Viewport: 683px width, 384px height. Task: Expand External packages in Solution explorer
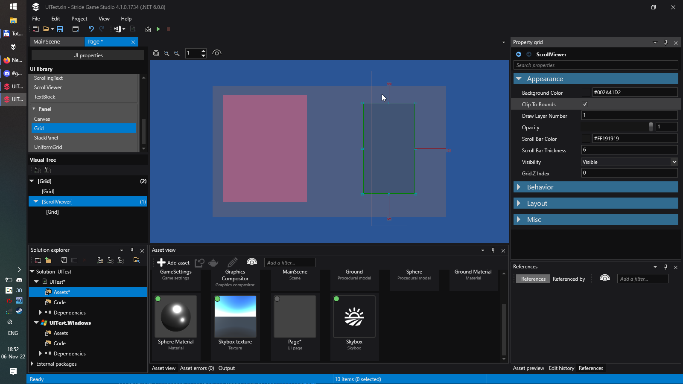tap(32, 364)
